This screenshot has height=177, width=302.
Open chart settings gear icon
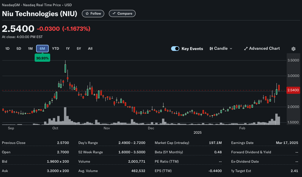click(x=293, y=49)
